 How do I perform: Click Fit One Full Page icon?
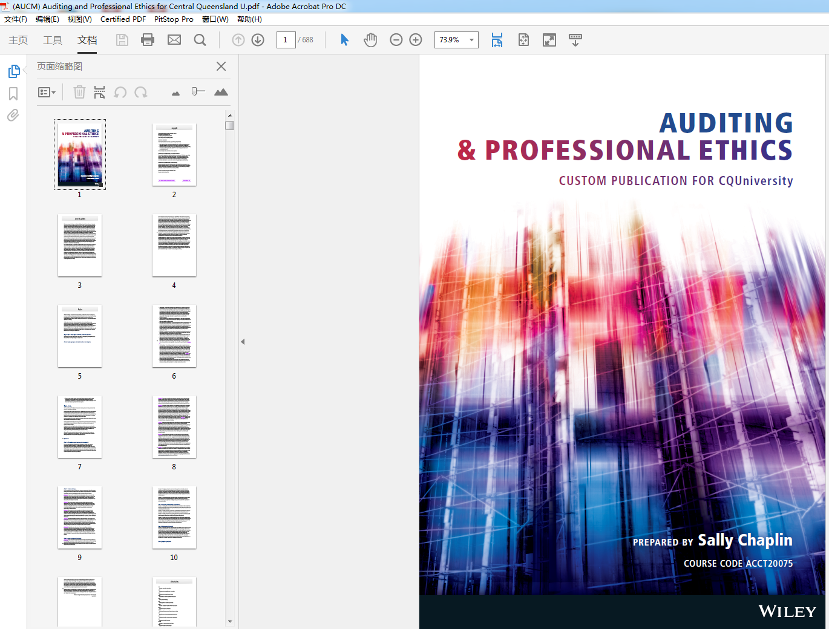point(523,40)
